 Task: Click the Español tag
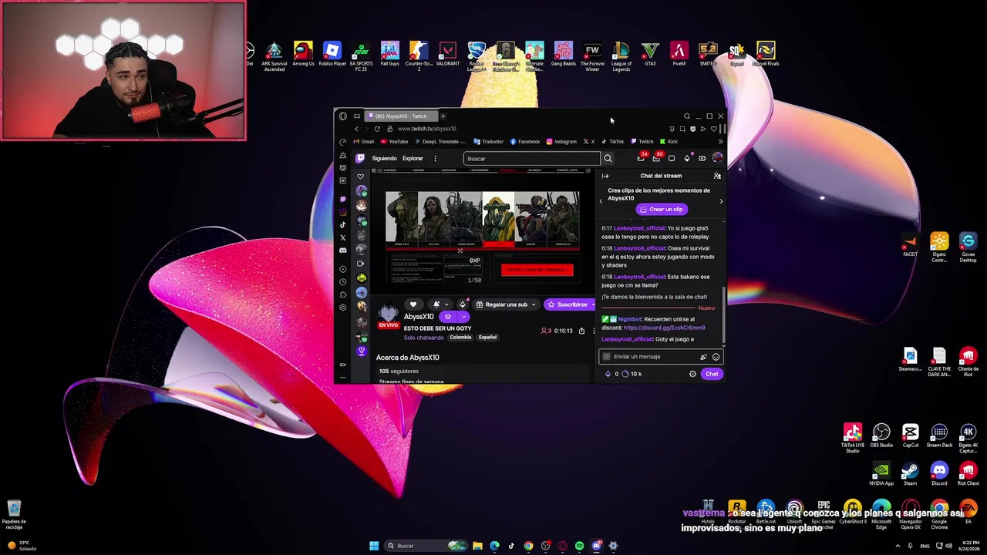487,338
